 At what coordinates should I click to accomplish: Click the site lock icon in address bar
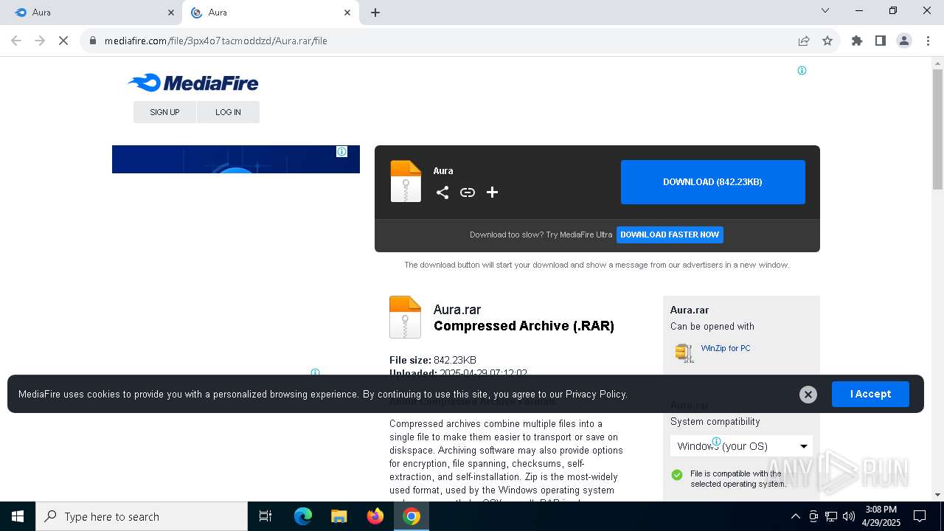93,41
